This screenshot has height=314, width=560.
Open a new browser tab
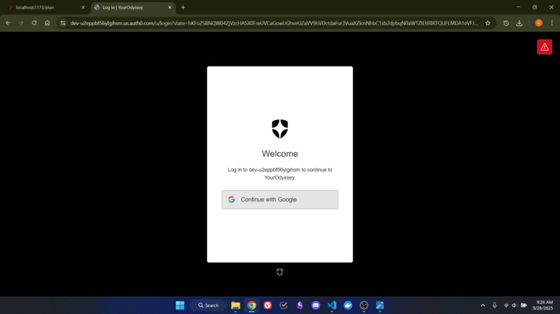tap(183, 7)
